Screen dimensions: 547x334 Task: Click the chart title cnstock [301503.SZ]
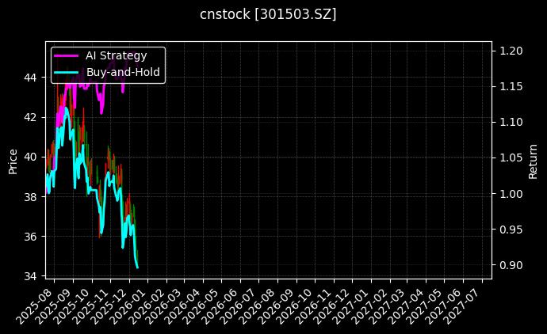(268, 14)
